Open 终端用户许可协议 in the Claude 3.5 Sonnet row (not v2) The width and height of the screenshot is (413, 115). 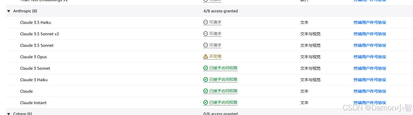point(370,45)
